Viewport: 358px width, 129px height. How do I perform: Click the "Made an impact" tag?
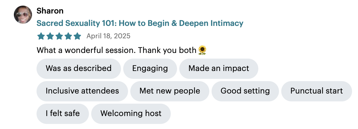[x=219, y=68]
